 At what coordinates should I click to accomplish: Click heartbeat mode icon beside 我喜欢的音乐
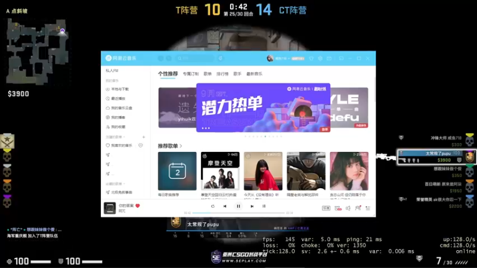(x=141, y=145)
